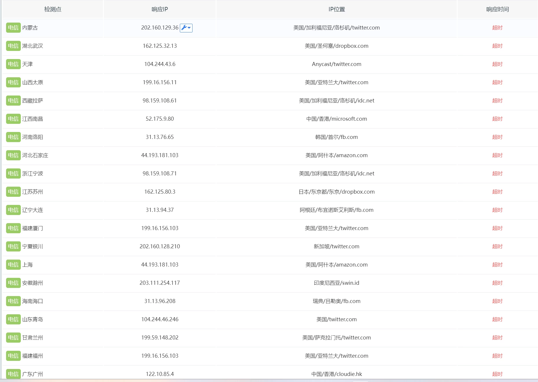Click 超时 status in 内蒙古 row

click(497, 28)
